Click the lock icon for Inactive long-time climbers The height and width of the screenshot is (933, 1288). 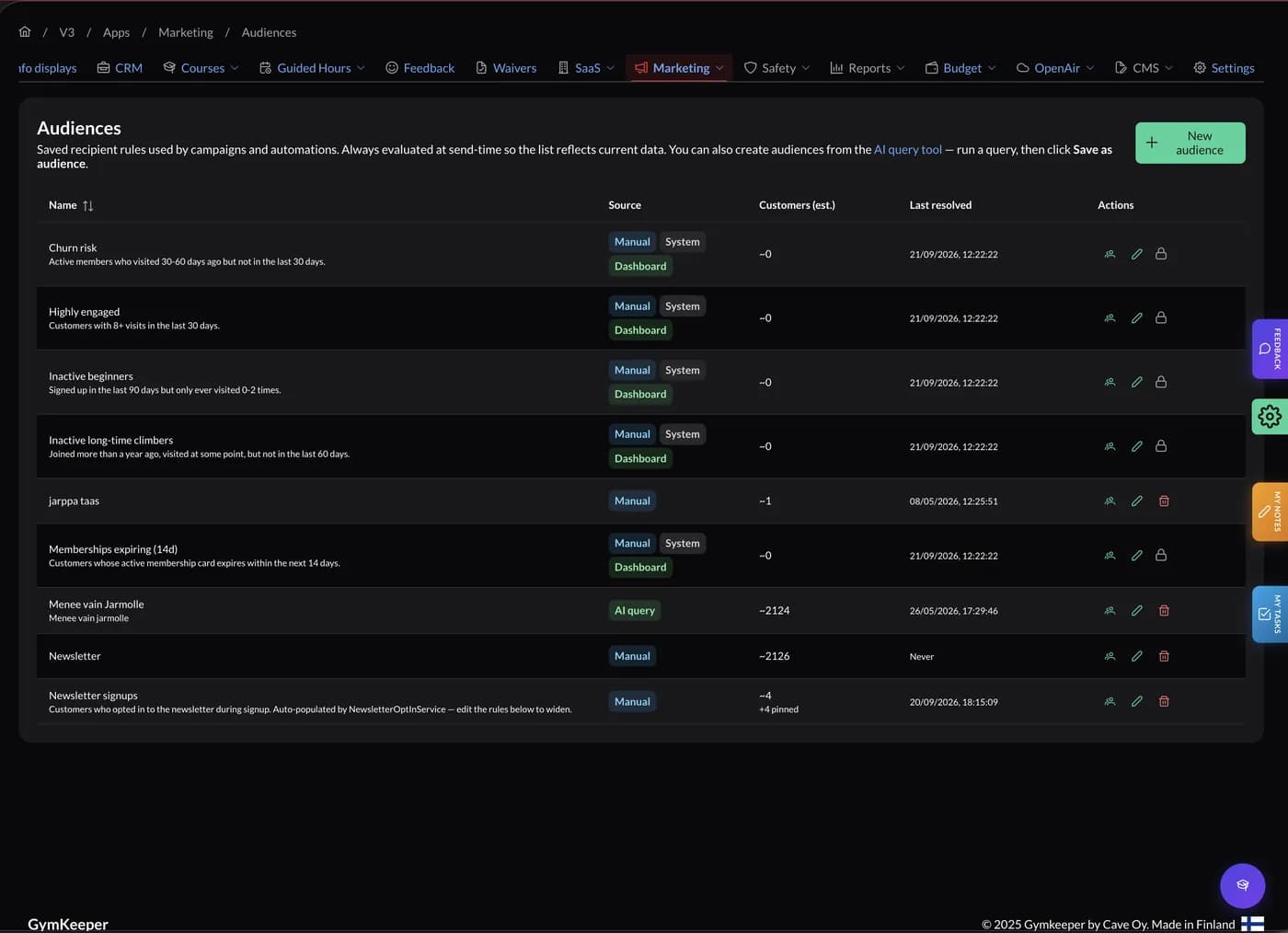click(x=1161, y=446)
